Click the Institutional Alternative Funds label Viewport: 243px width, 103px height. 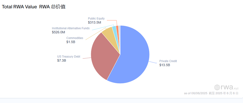pos(71,28)
